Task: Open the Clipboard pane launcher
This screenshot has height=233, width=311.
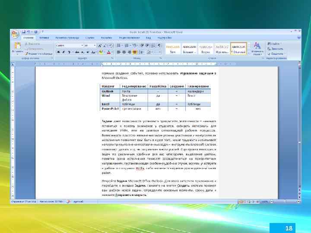Action: click(x=51, y=58)
